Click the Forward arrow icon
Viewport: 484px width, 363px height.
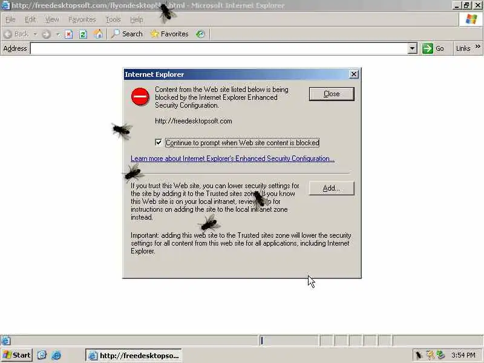pos(46,34)
